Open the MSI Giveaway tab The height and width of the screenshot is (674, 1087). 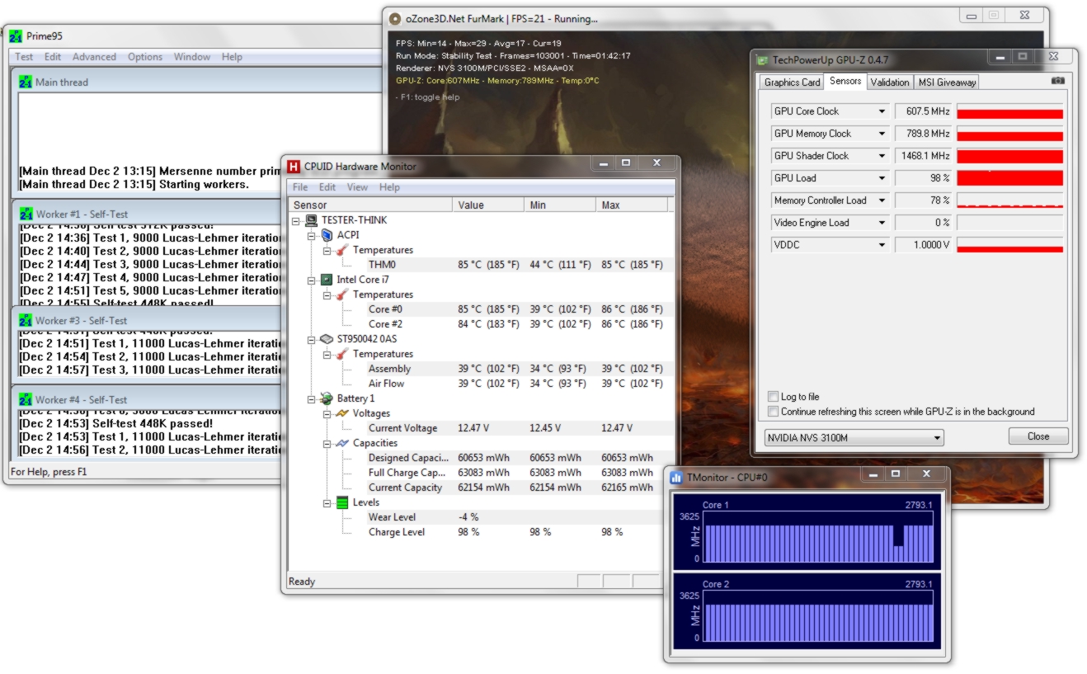tap(947, 82)
